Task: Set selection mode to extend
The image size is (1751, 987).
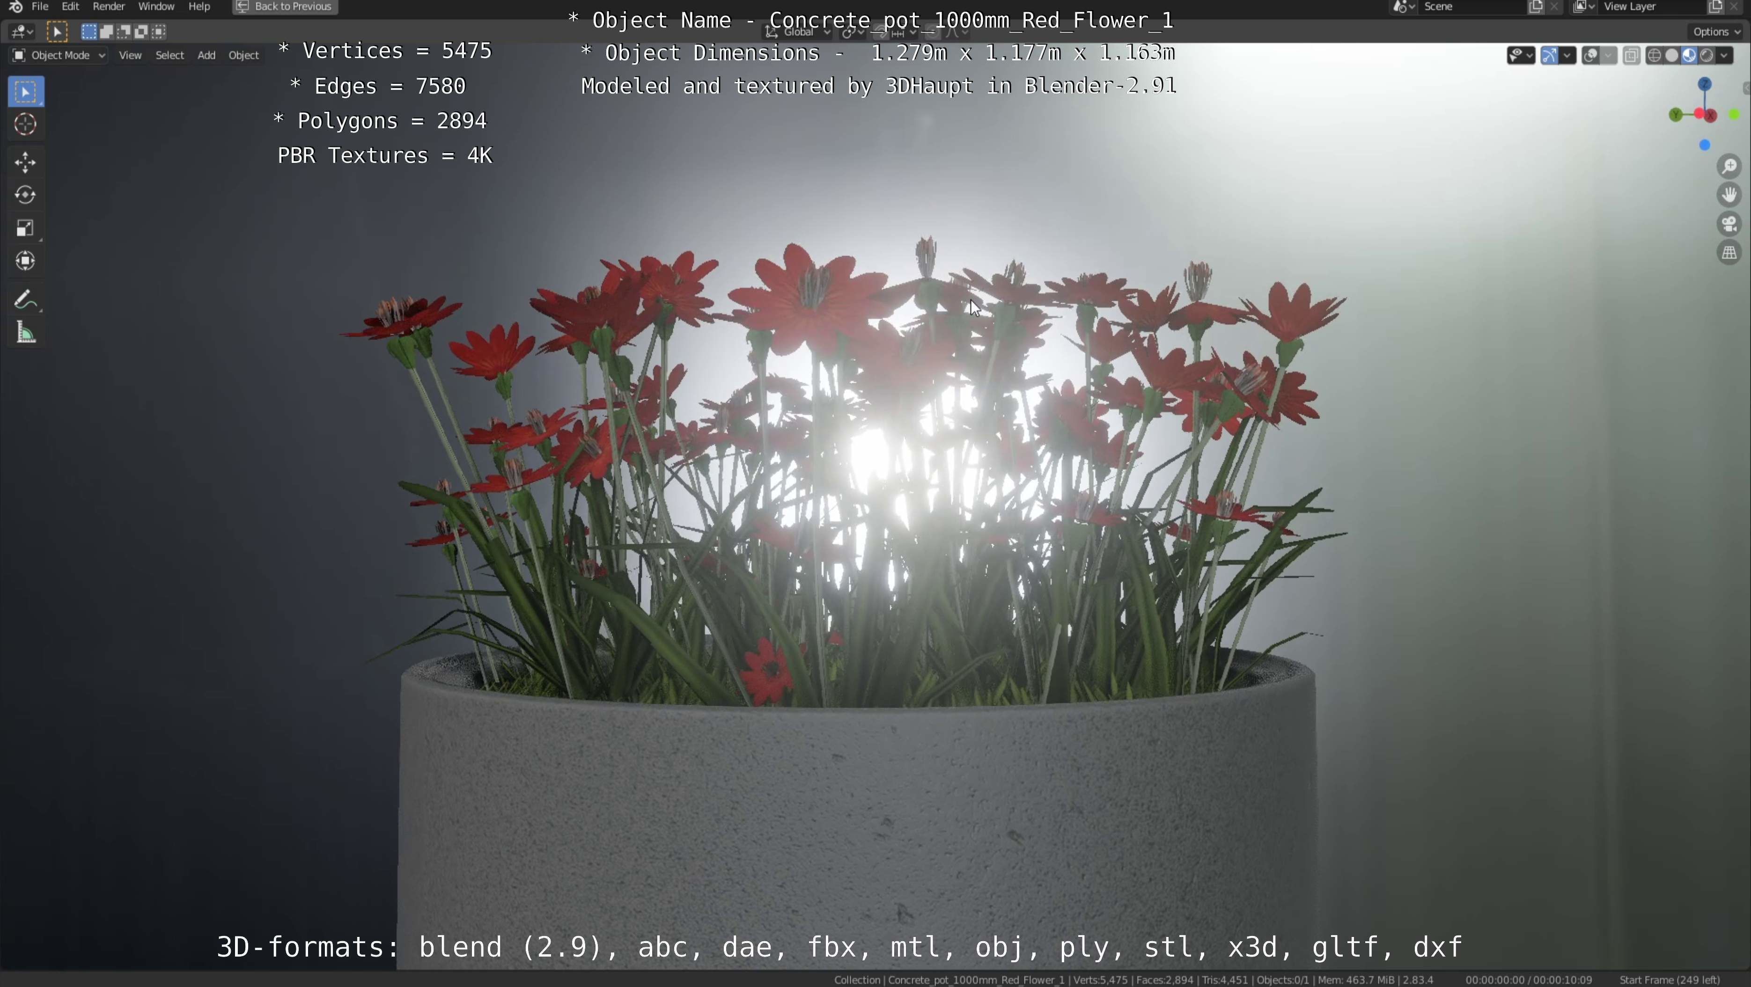Action: click(107, 31)
